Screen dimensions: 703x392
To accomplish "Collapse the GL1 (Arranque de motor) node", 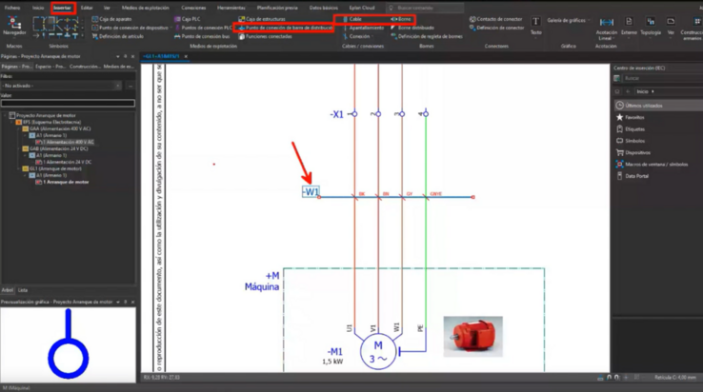I will point(19,169).
